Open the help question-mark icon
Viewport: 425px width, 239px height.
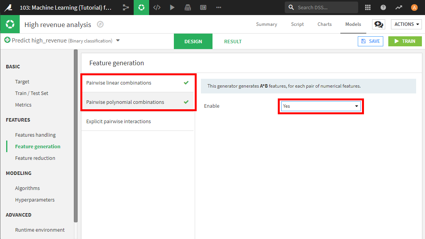[383, 8]
